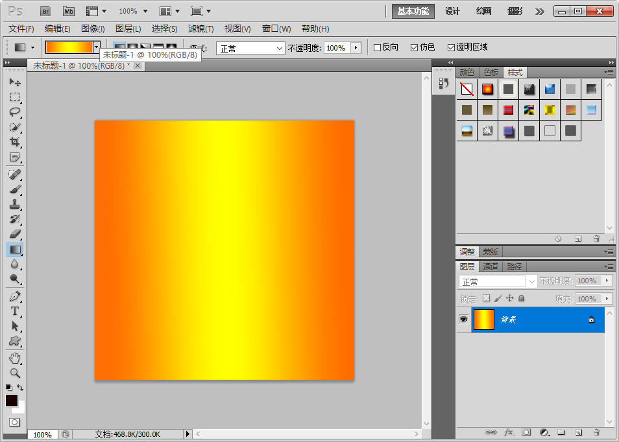Toggle lock position icon
Image resolution: width=619 pixels, height=442 pixels.
509,298
